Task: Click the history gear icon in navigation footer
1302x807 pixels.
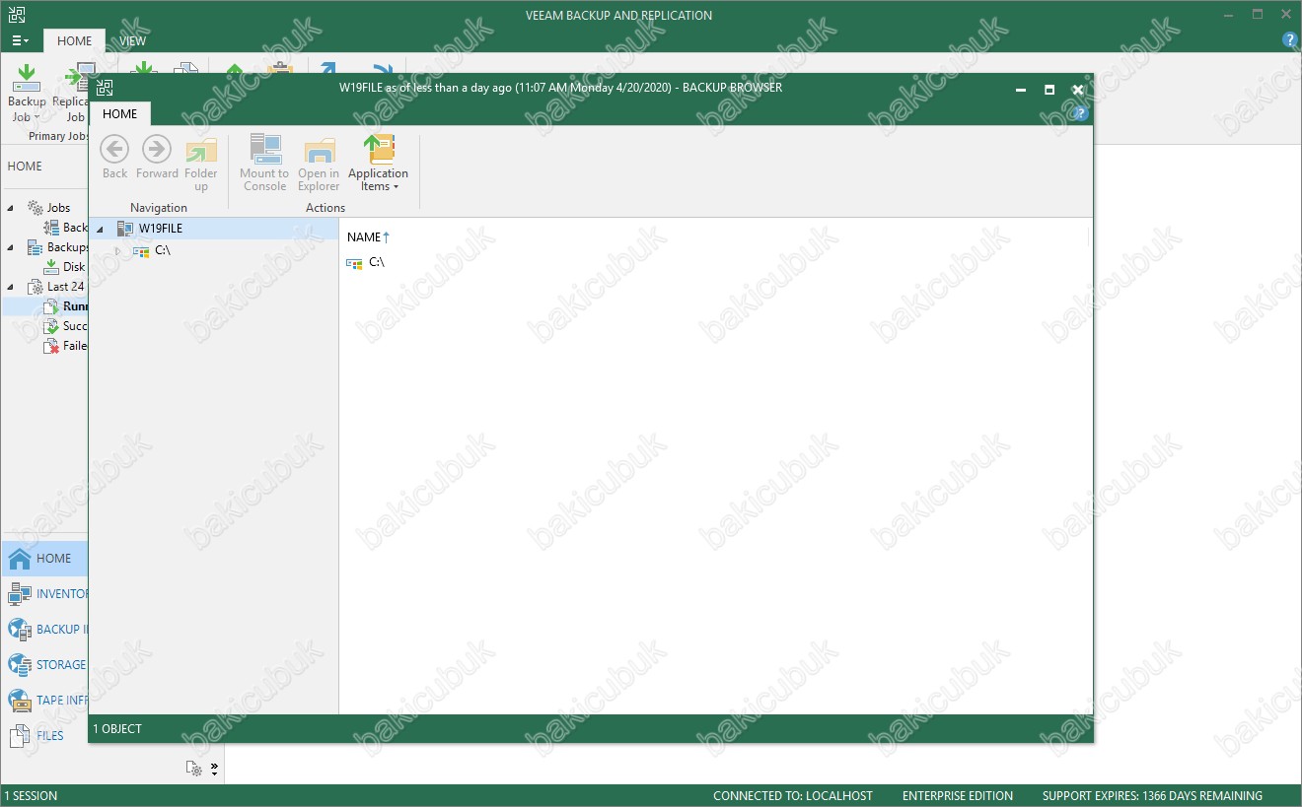Action: pyautogui.click(x=194, y=769)
